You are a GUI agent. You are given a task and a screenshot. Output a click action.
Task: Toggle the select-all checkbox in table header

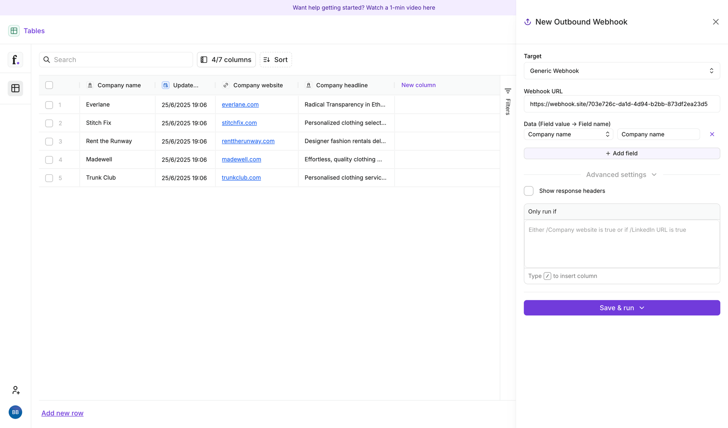49,85
